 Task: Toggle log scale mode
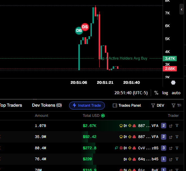point(165,93)
